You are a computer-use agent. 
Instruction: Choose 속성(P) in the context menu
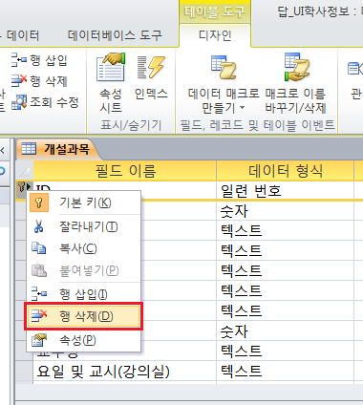pyautogui.click(x=83, y=340)
